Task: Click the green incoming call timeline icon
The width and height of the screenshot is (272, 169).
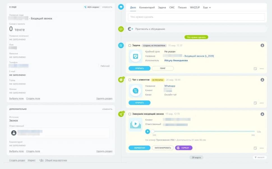Action: (x=121, y=114)
